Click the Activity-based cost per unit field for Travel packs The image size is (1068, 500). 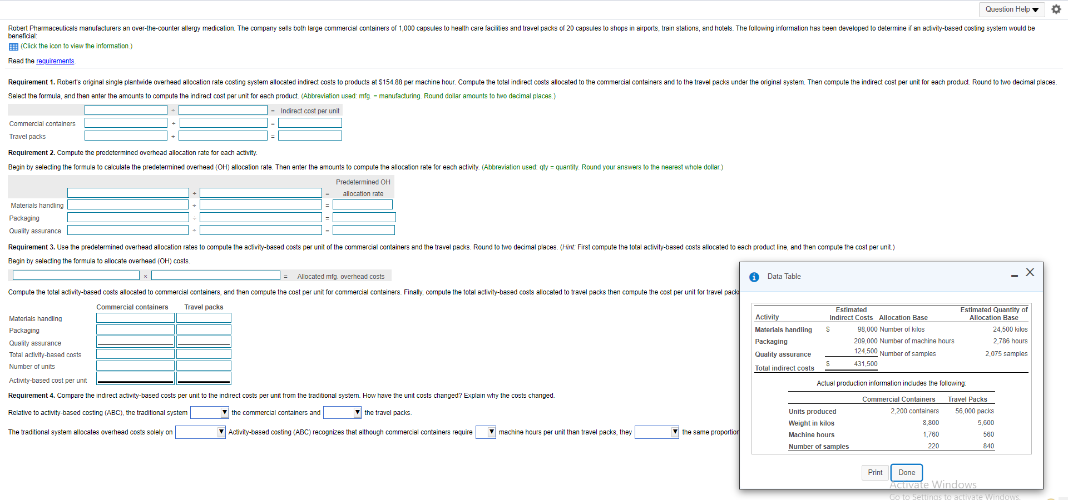point(204,378)
